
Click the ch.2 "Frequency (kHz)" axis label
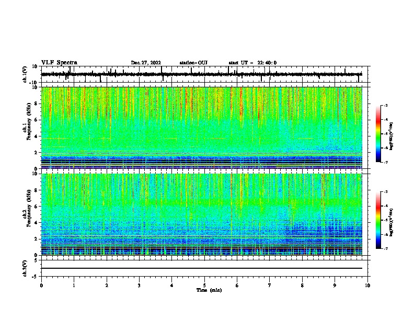(28, 208)
